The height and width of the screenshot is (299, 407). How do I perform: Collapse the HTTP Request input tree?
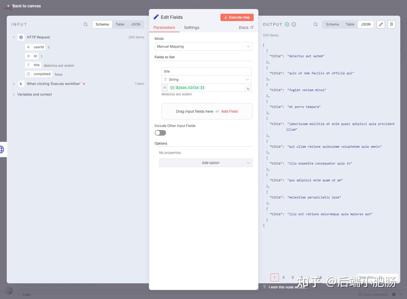[14, 37]
